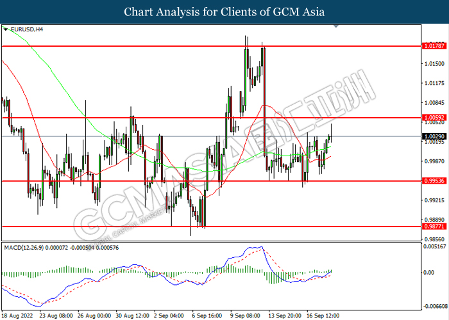
Task: Click the 1.00845 price axis value
Action: click(x=435, y=103)
